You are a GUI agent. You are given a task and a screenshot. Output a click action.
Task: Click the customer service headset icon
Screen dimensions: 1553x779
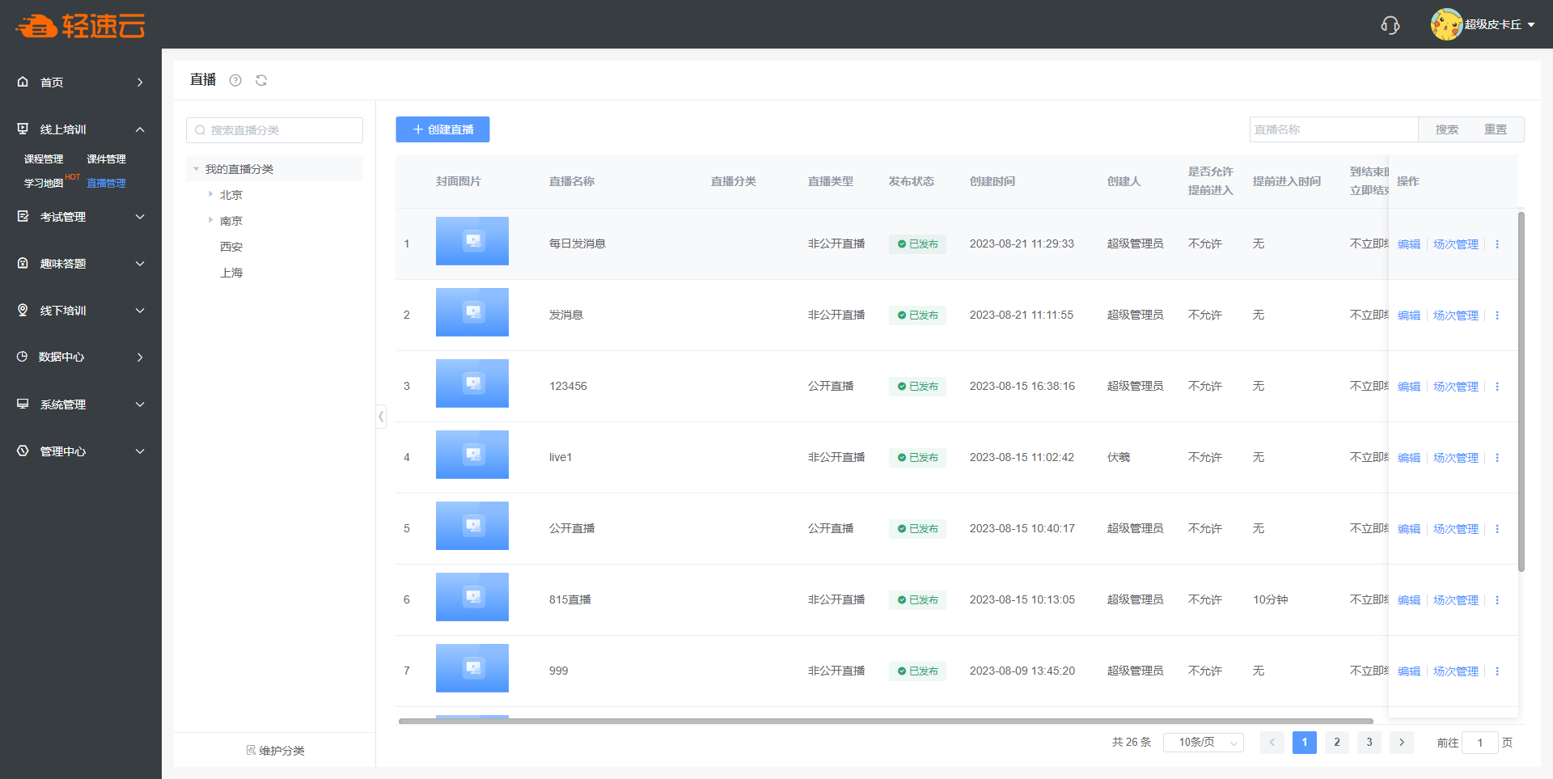(1390, 25)
